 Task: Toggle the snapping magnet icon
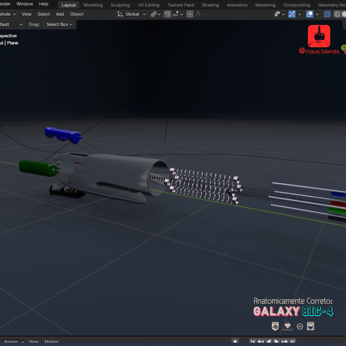click(x=168, y=14)
